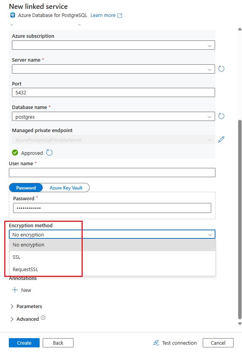
Task: Add a New annotation
Action: point(22,290)
